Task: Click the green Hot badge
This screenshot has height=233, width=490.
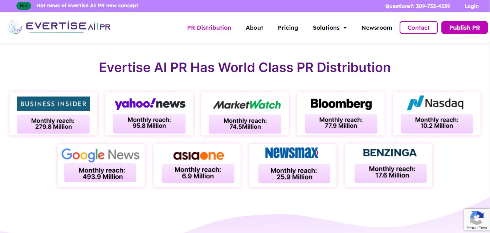Action: (x=24, y=6)
